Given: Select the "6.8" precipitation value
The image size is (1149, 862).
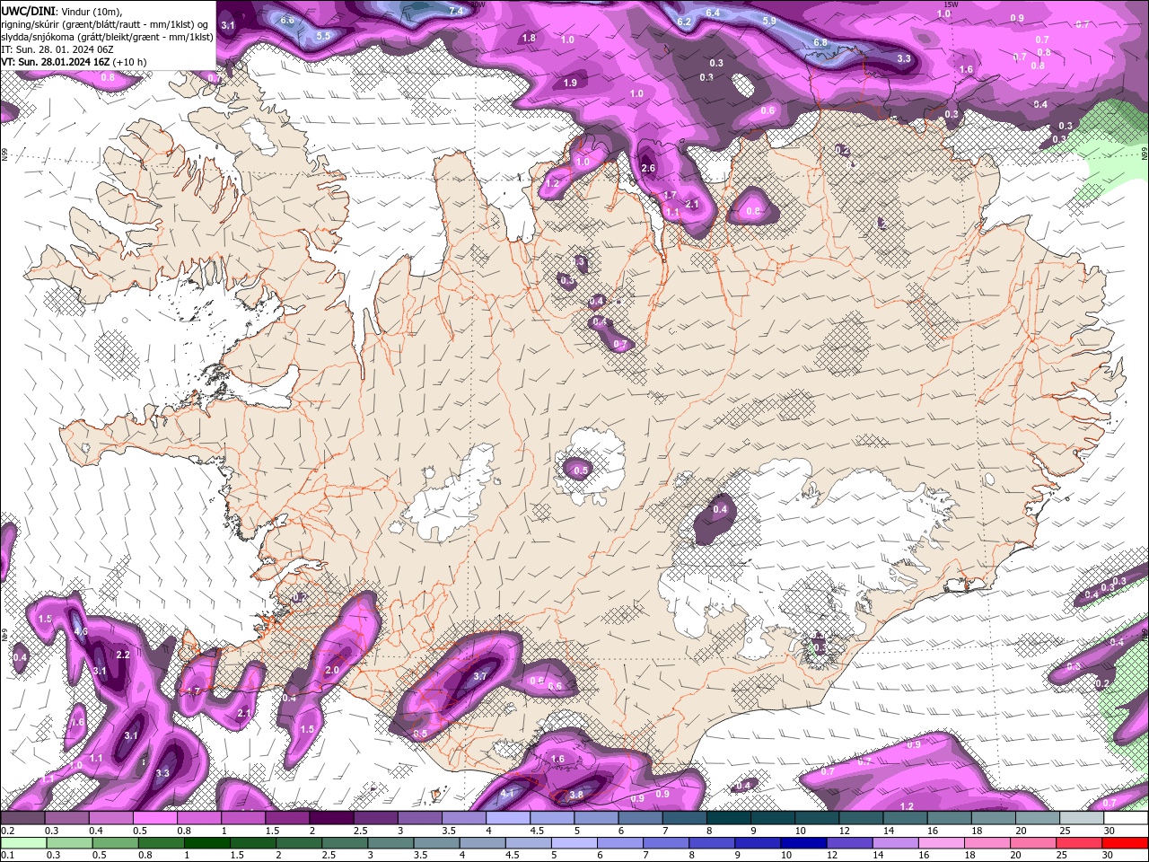Looking at the screenshot, I should (820, 42).
